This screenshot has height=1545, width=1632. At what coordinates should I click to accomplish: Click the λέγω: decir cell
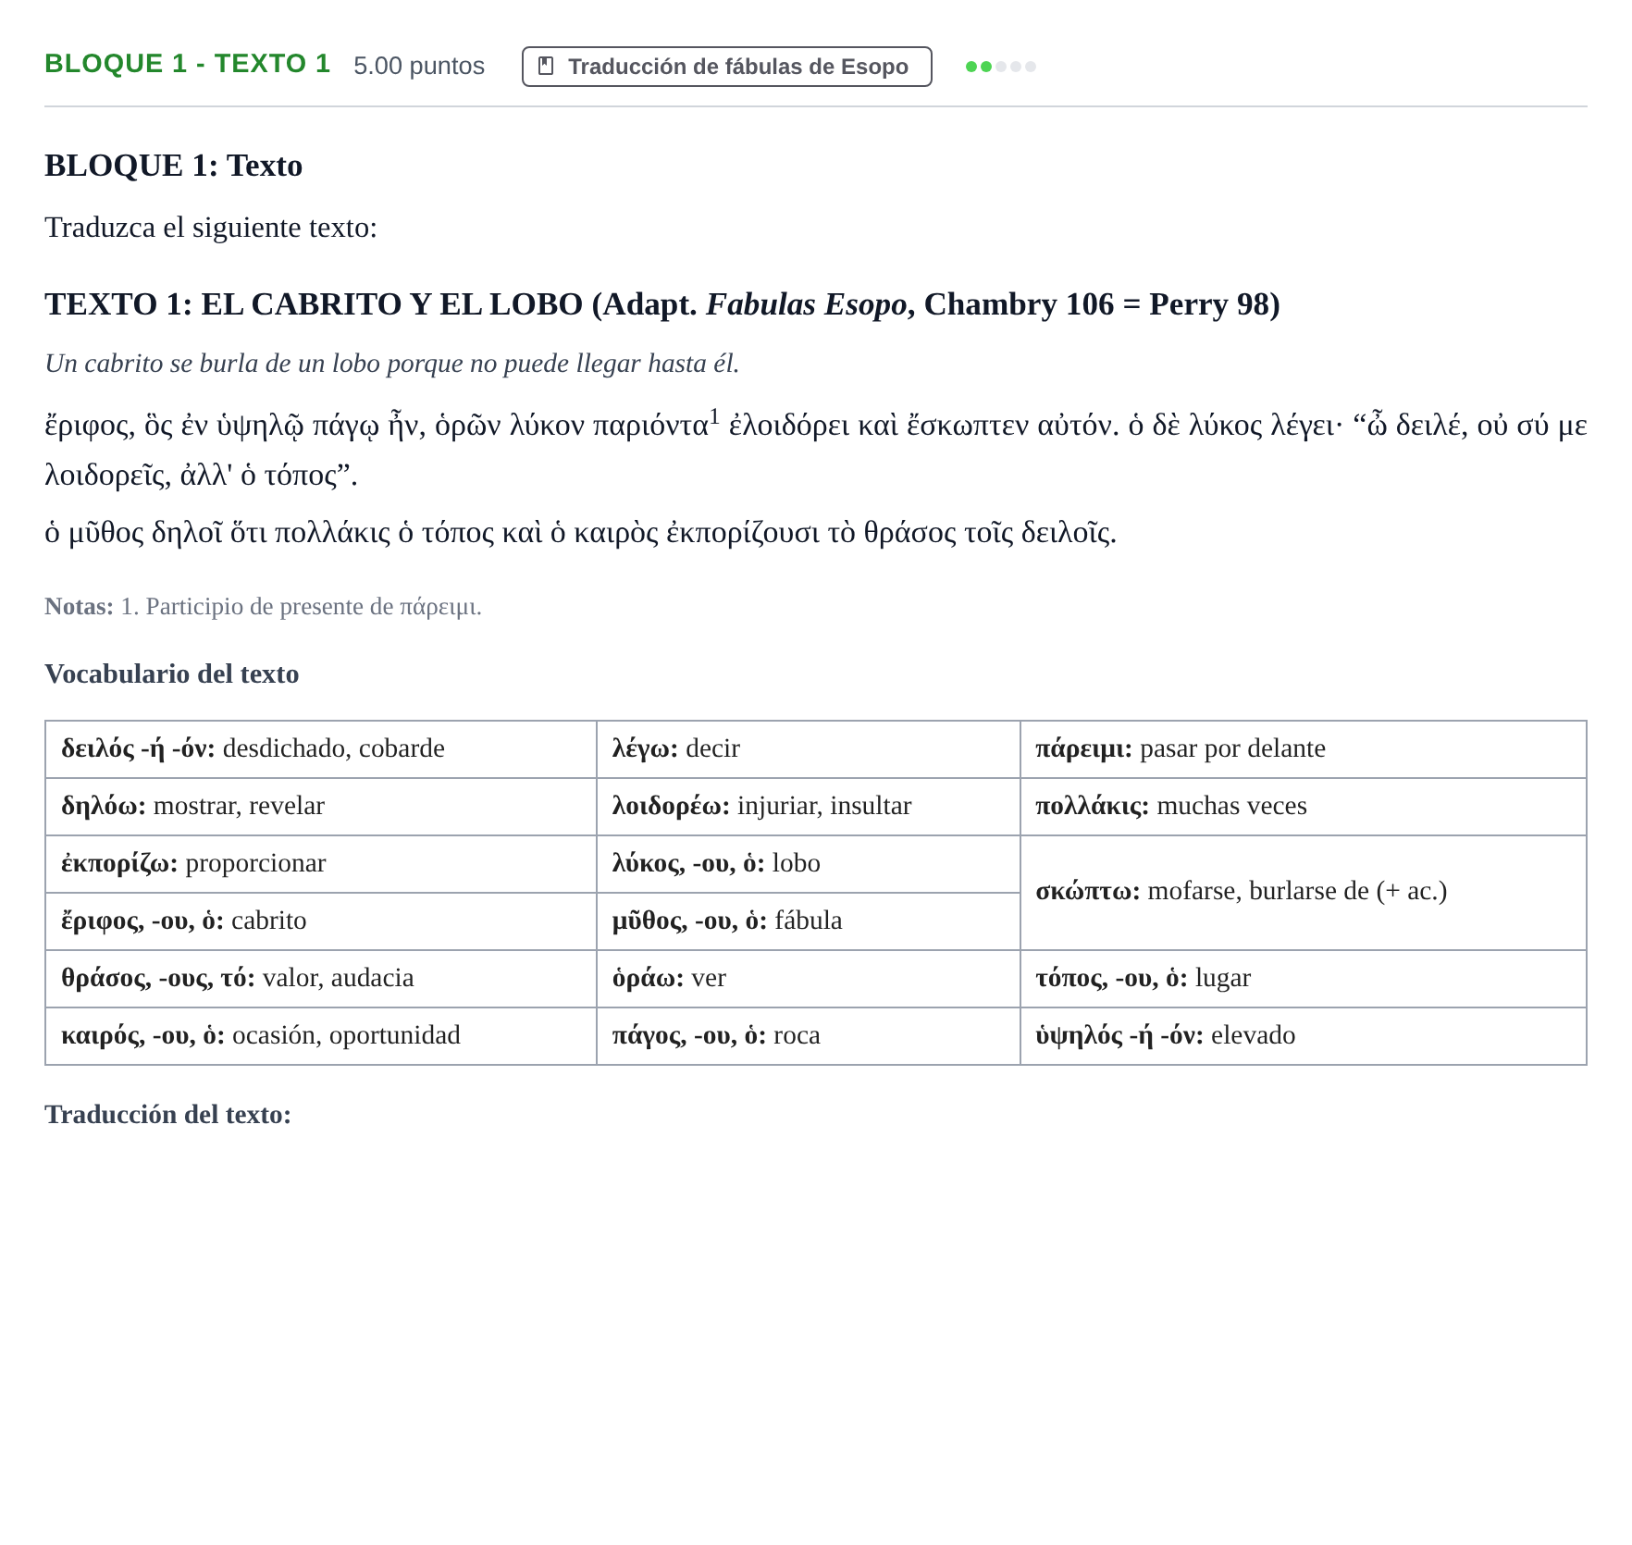[x=809, y=749]
